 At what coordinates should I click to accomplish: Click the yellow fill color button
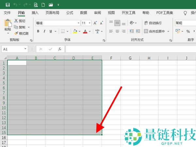click(x=75, y=31)
